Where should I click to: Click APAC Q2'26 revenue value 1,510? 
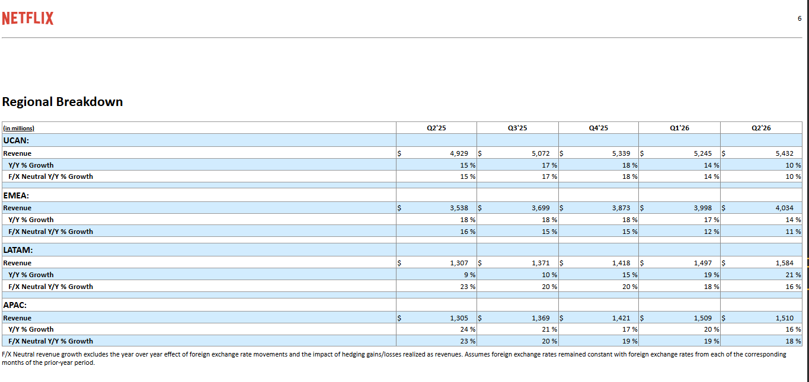[x=784, y=318]
